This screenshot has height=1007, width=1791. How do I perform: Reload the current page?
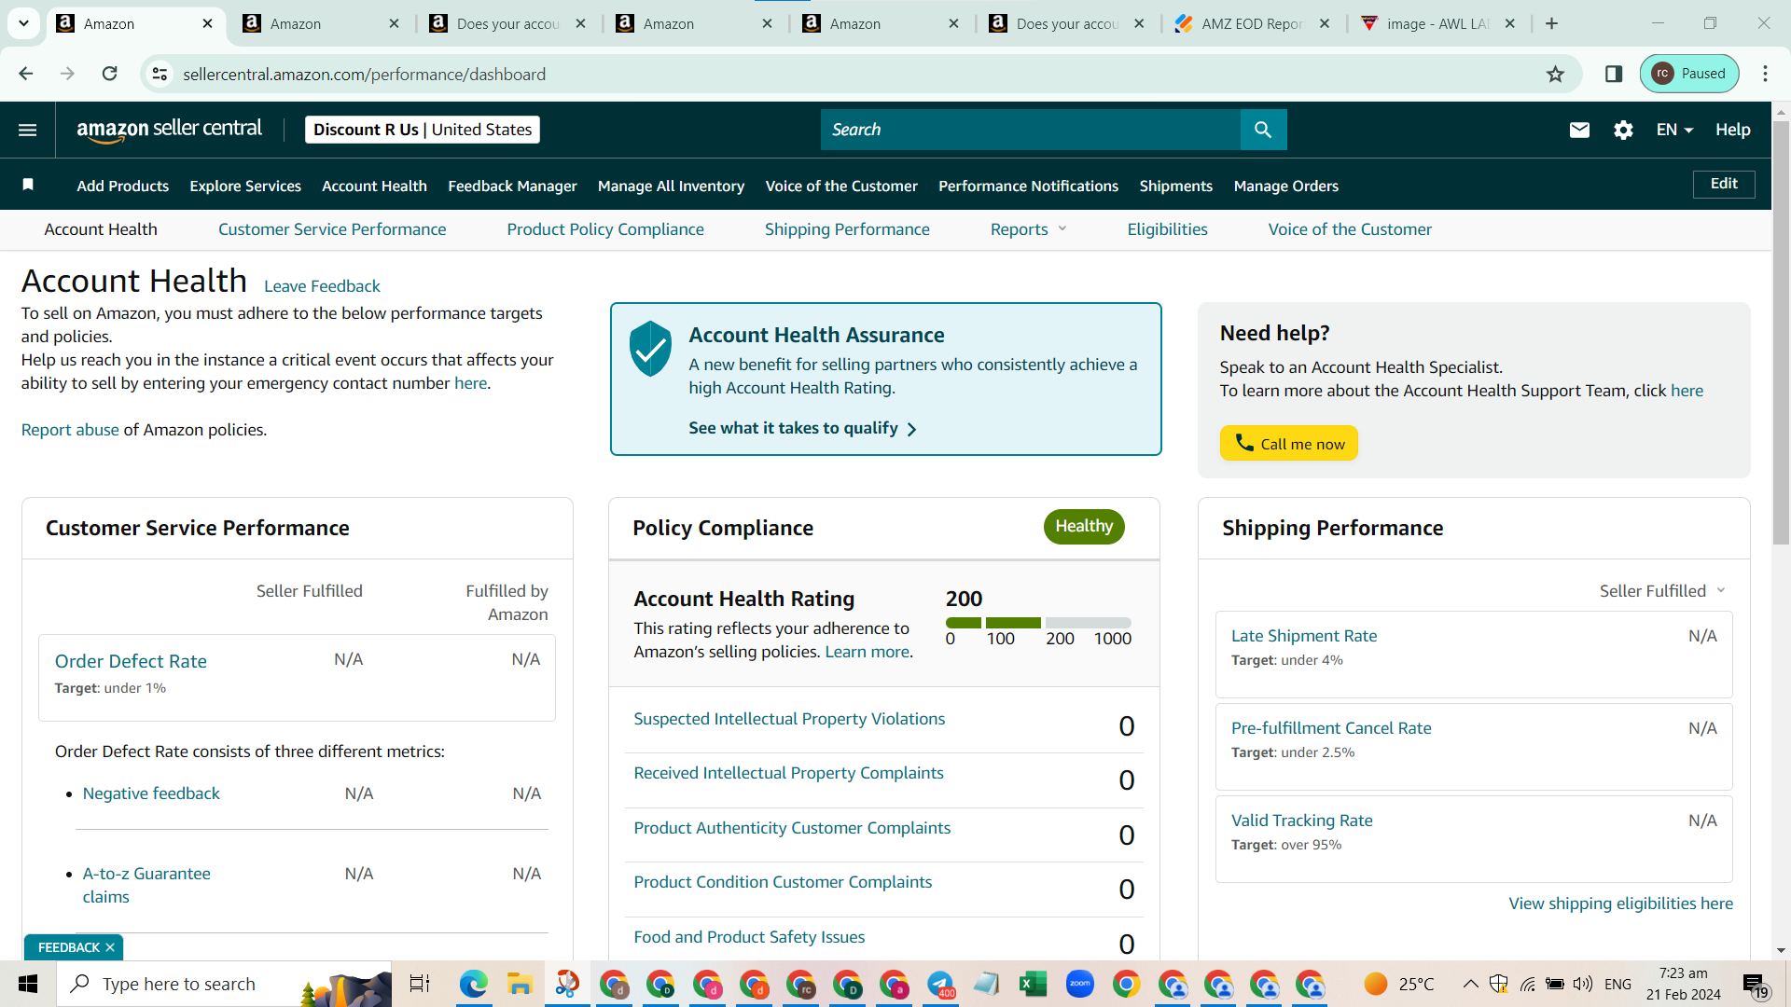pyautogui.click(x=110, y=74)
